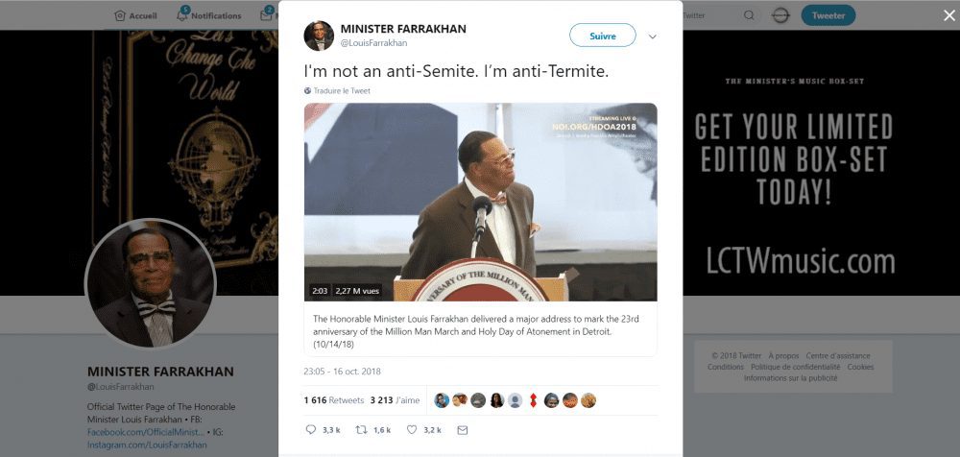Screen dimensions: 960x457
Task: Click the globe icon beside Traduire le Tweet
Action: [x=307, y=90]
